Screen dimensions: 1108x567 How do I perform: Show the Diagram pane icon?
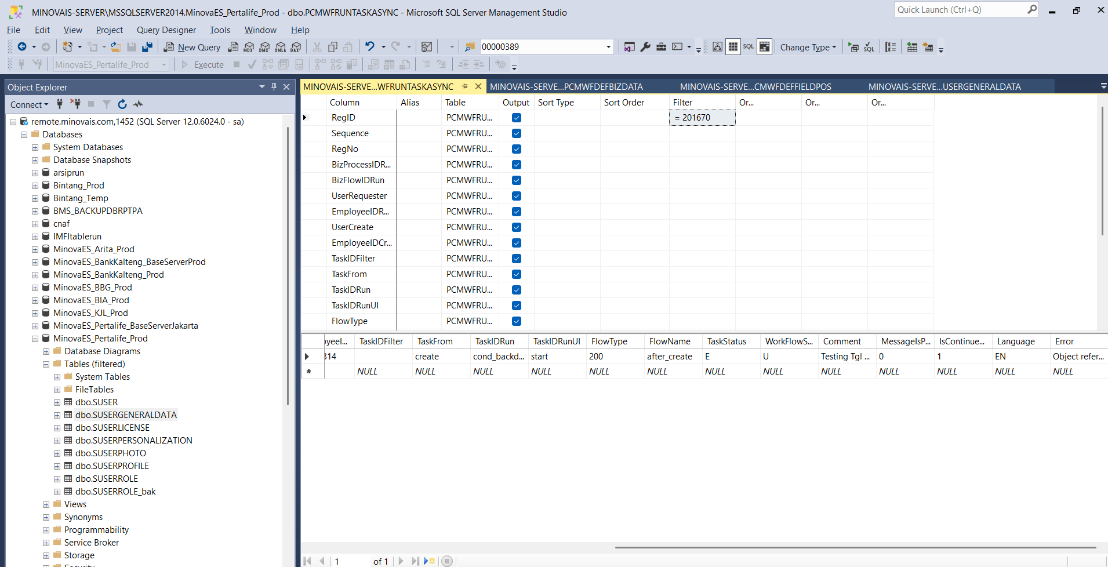pyautogui.click(x=717, y=47)
